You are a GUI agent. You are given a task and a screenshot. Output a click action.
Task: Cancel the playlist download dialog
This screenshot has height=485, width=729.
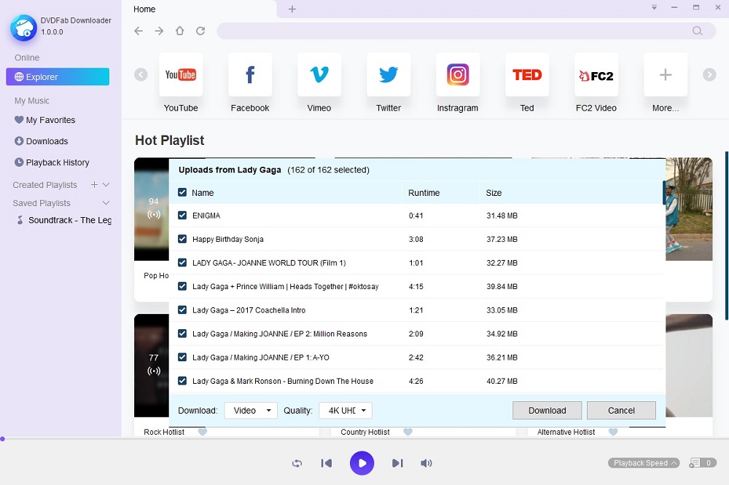pos(621,410)
